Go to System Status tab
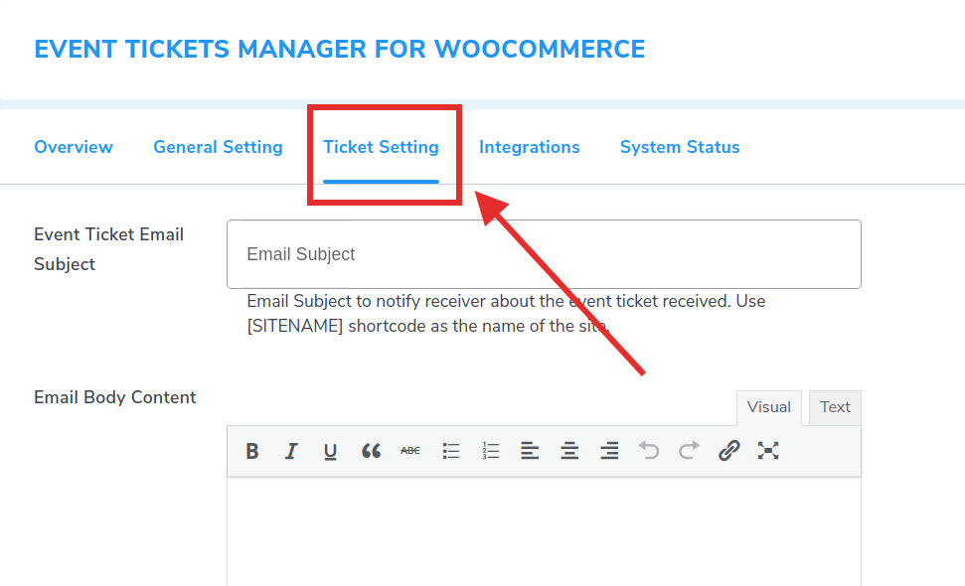965x586 pixels. coord(680,147)
